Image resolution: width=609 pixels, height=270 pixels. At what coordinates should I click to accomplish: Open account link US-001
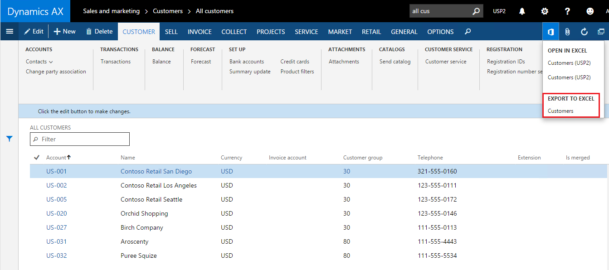[x=56, y=171]
